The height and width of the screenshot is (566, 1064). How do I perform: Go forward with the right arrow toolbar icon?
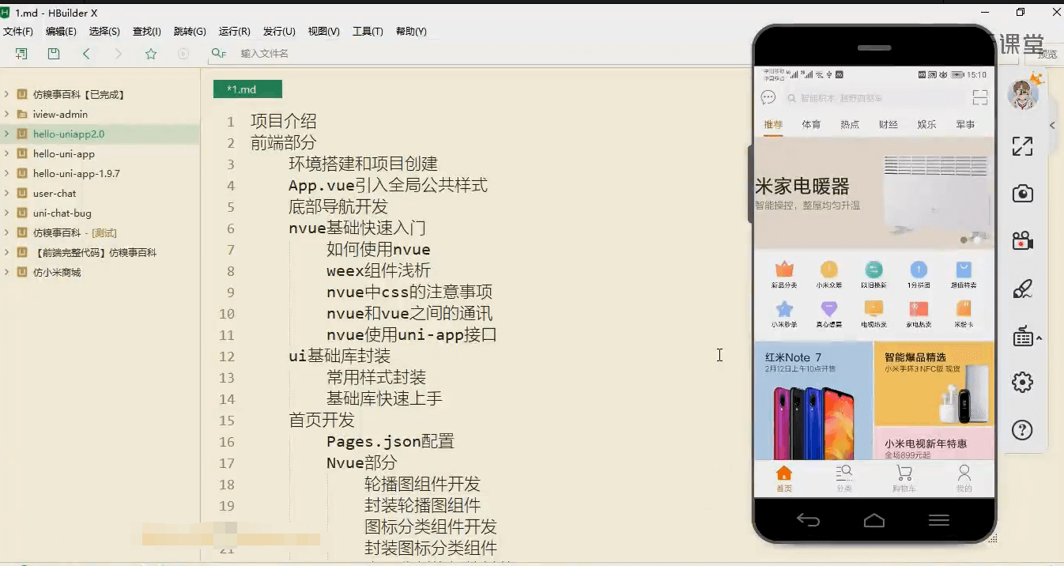(x=119, y=54)
